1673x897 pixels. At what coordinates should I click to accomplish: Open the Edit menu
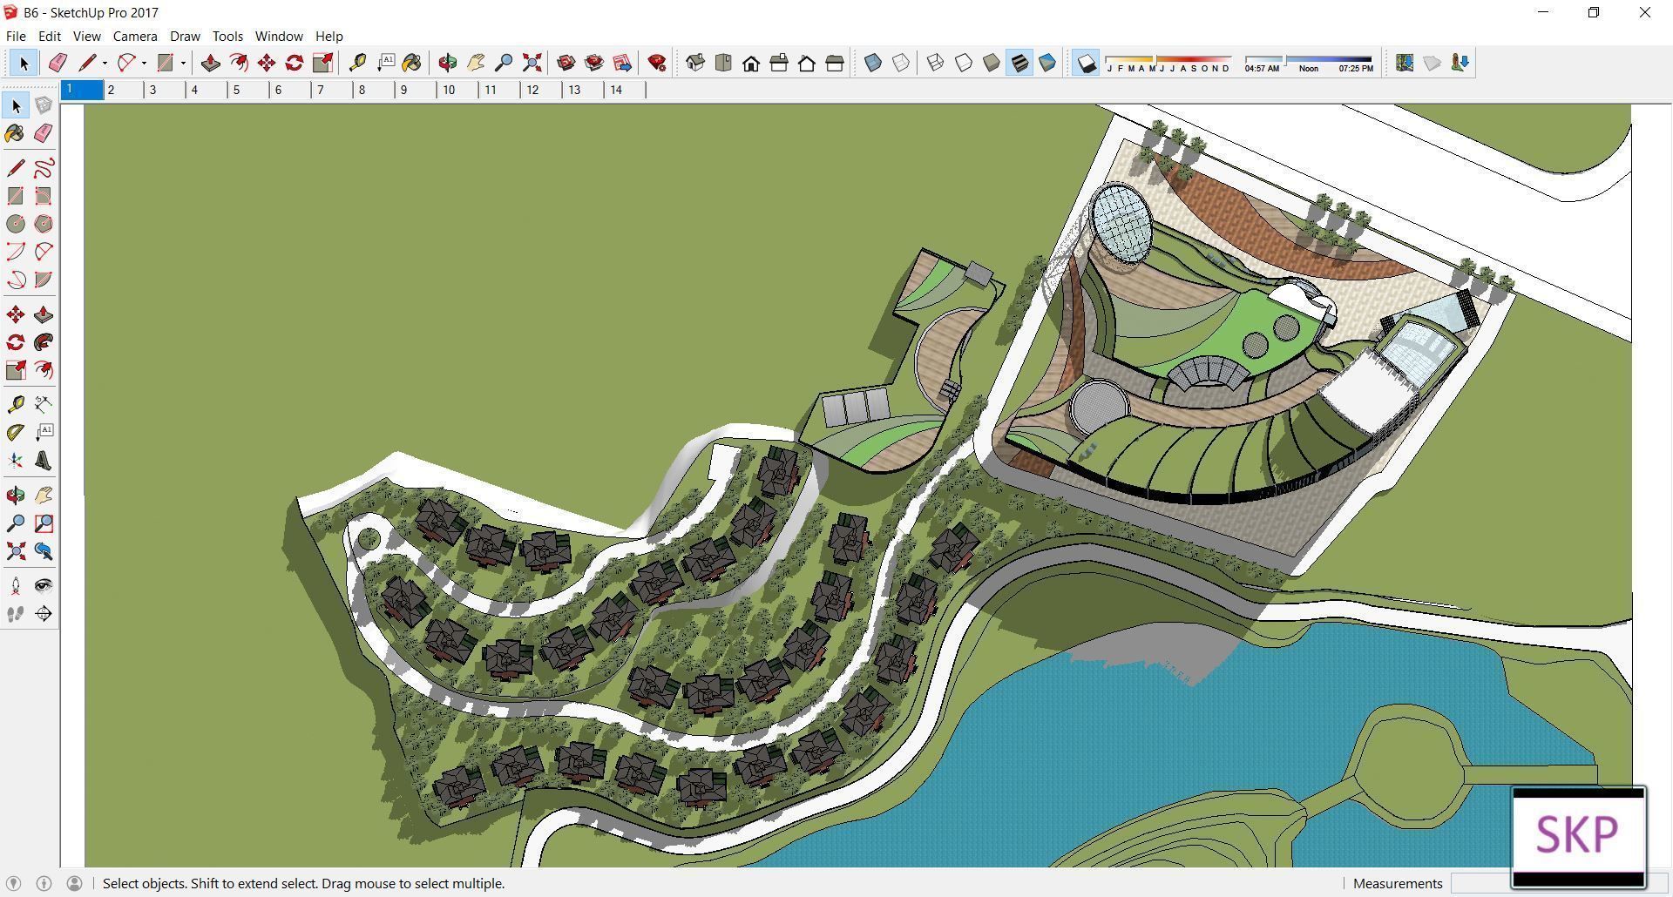pyautogui.click(x=50, y=37)
